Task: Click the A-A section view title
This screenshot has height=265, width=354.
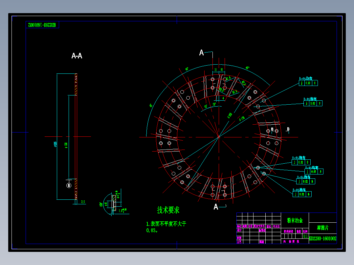Action: point(77,56)
